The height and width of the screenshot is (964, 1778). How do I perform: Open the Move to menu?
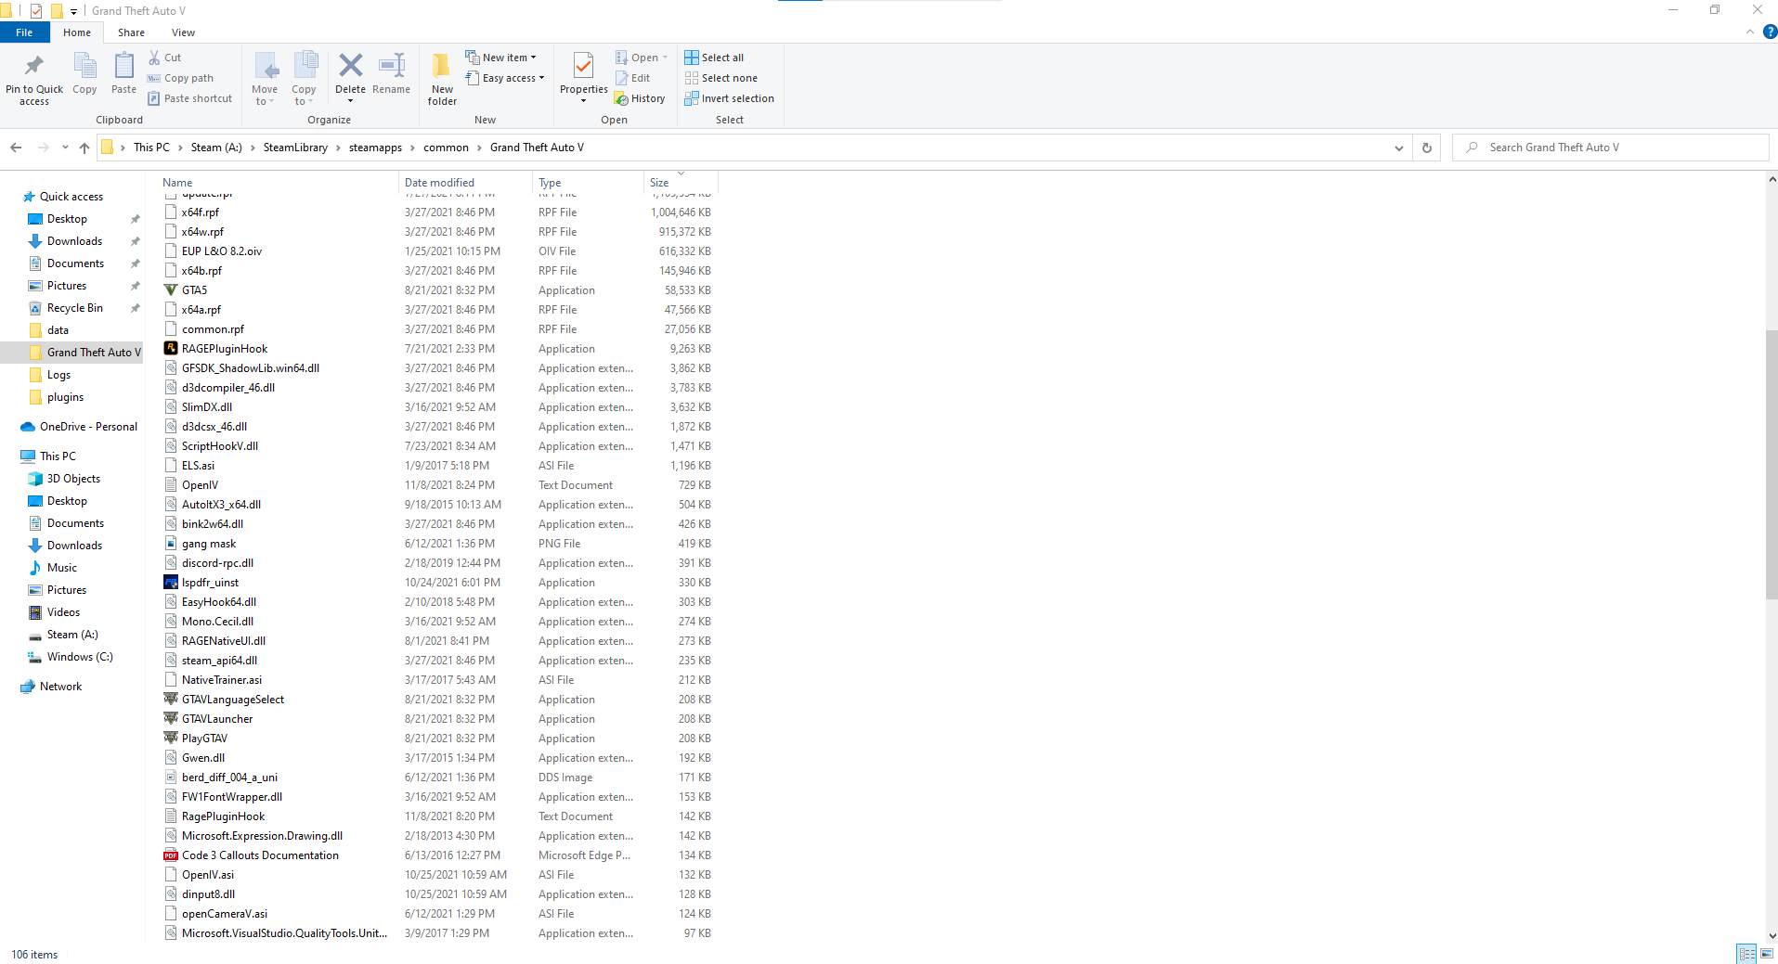(265, 79)
